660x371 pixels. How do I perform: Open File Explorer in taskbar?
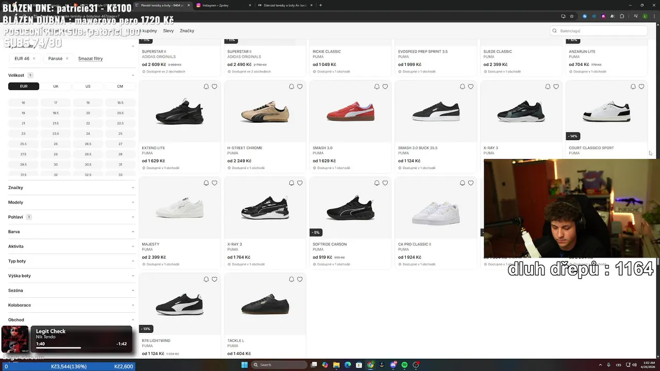click(x=336, y=365)
